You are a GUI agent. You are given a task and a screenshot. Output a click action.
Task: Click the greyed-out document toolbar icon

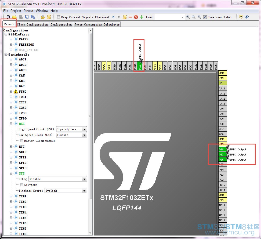(21, 17)
